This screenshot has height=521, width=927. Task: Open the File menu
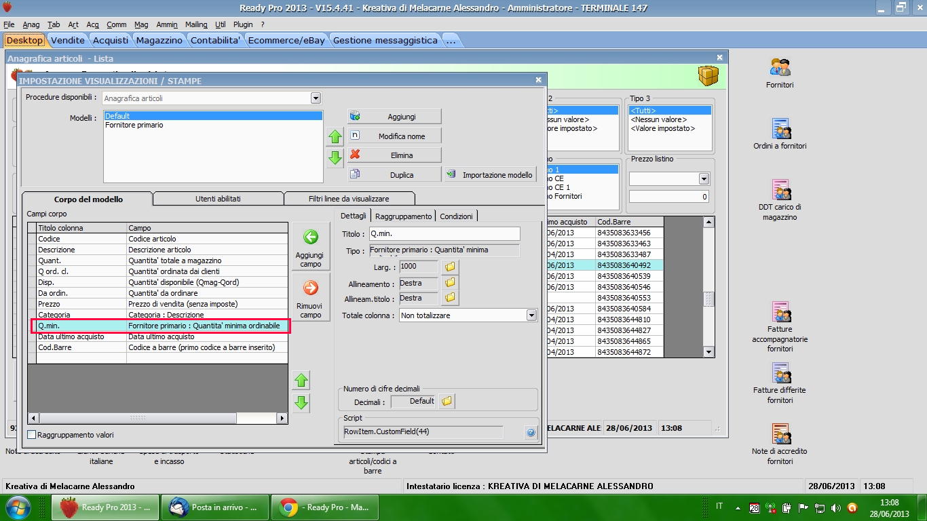coord(9,24)
